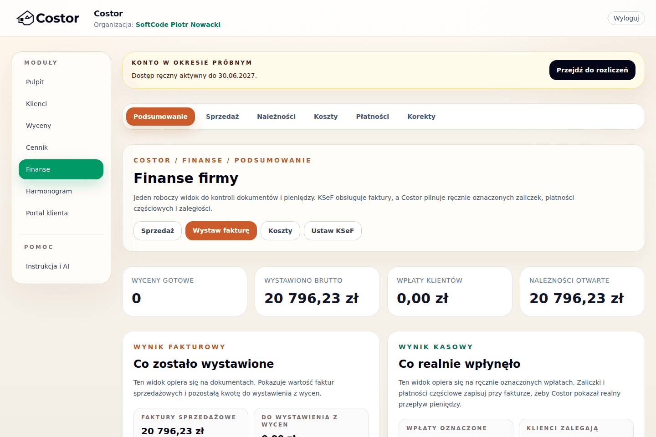
Task: Click organization name SoftCode Piotr Nowacki
Action: (x=178, y=25)
